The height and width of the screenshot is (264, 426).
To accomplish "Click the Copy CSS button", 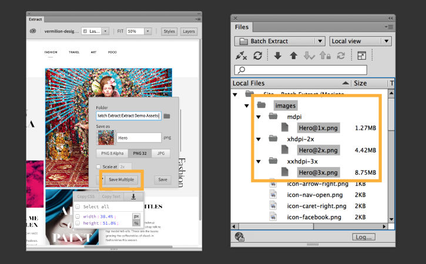I will click(x=86, y=197).
